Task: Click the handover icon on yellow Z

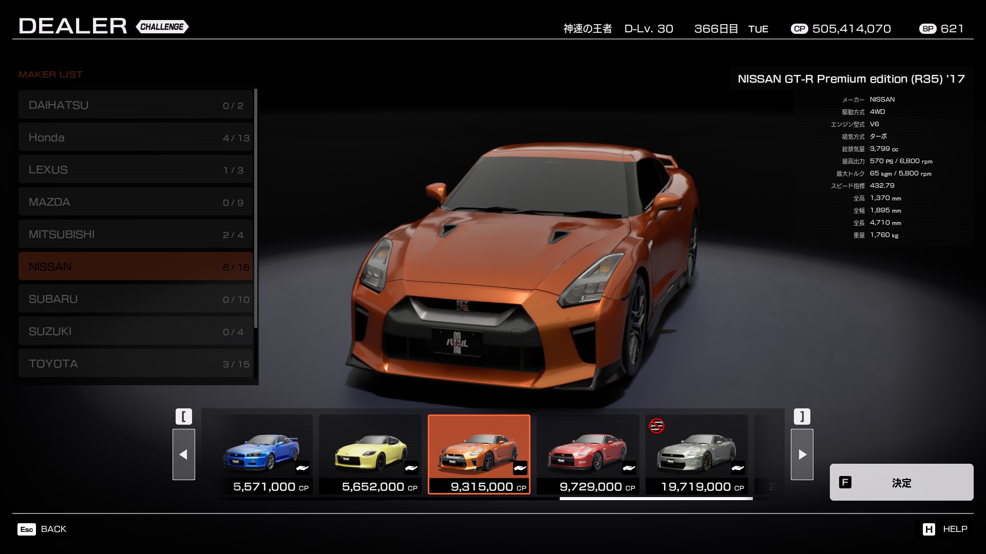Action: pos(411,468)
